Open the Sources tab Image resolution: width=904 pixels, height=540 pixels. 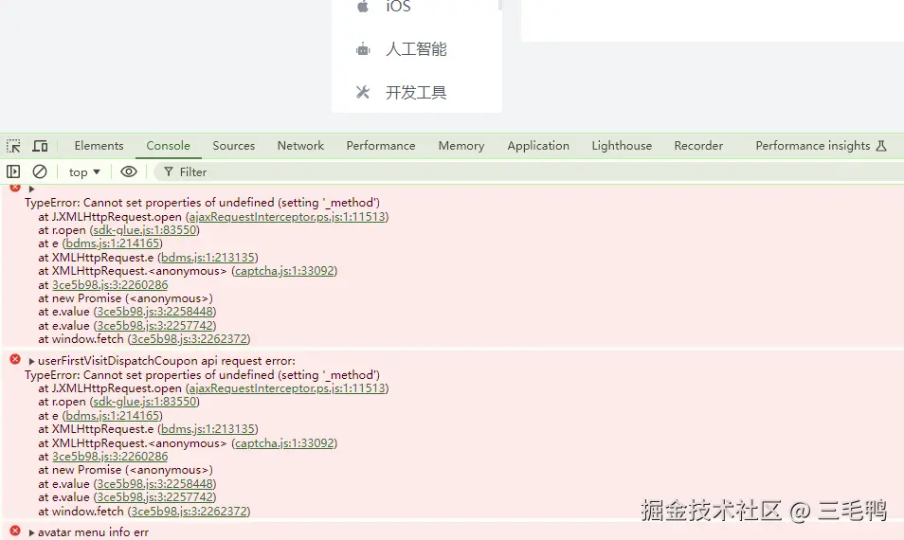233,146
